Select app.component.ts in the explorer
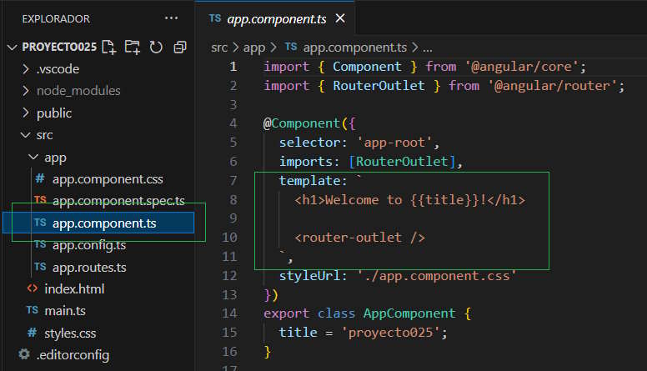The height and width of the screenshot is (371, 647). tap(98, 223)
